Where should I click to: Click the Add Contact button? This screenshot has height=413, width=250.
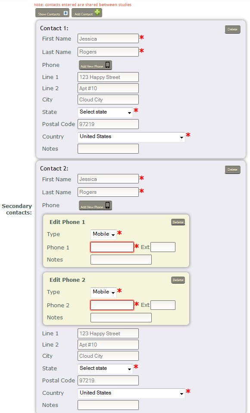click(x=85, y=13)
